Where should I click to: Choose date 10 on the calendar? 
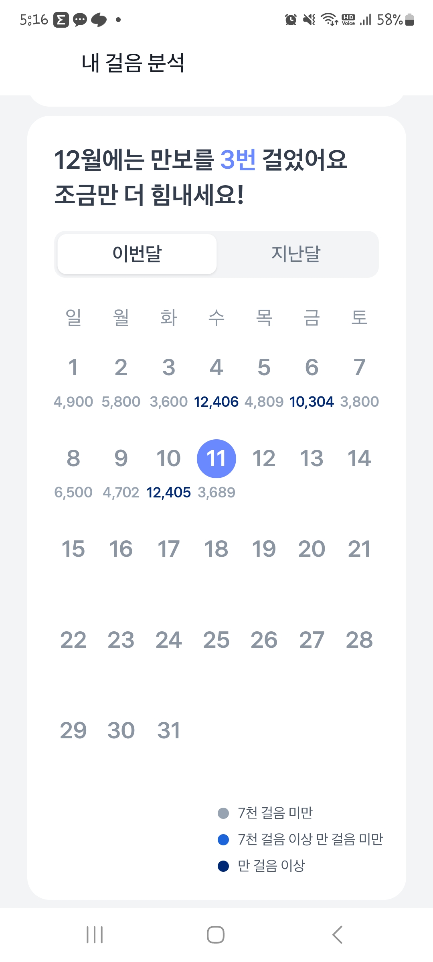pos(168,459)
